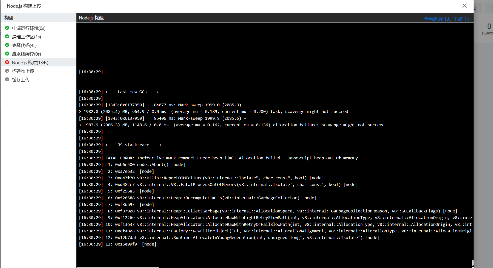Click the 'JS stacktrace' log line

120,145
